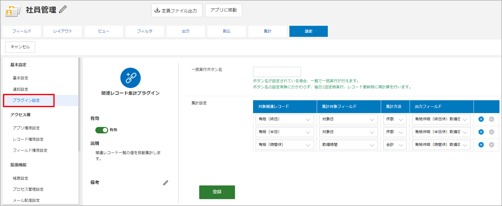
Task: Remove the 有給（時間休） row with minus icon
Action: pos(491,145)
